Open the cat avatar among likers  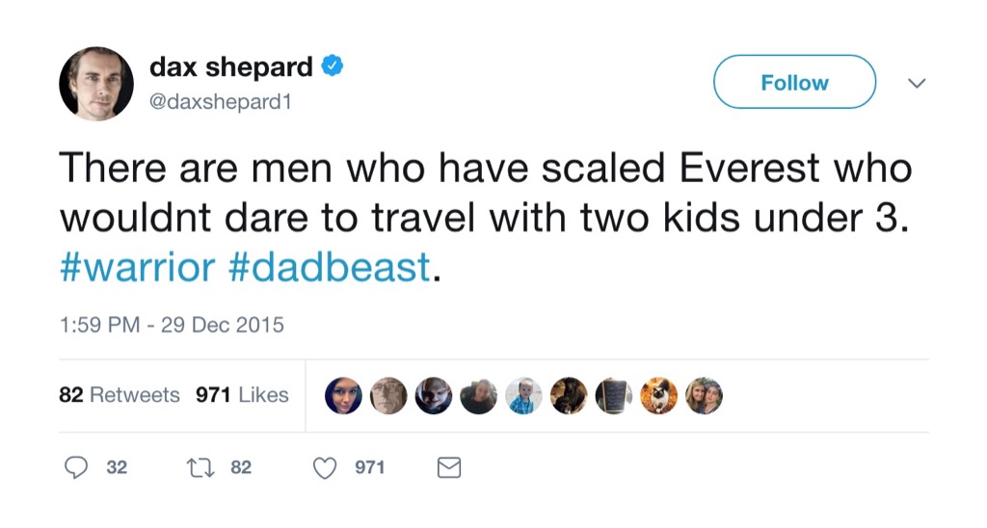click(x=659, y=395)
